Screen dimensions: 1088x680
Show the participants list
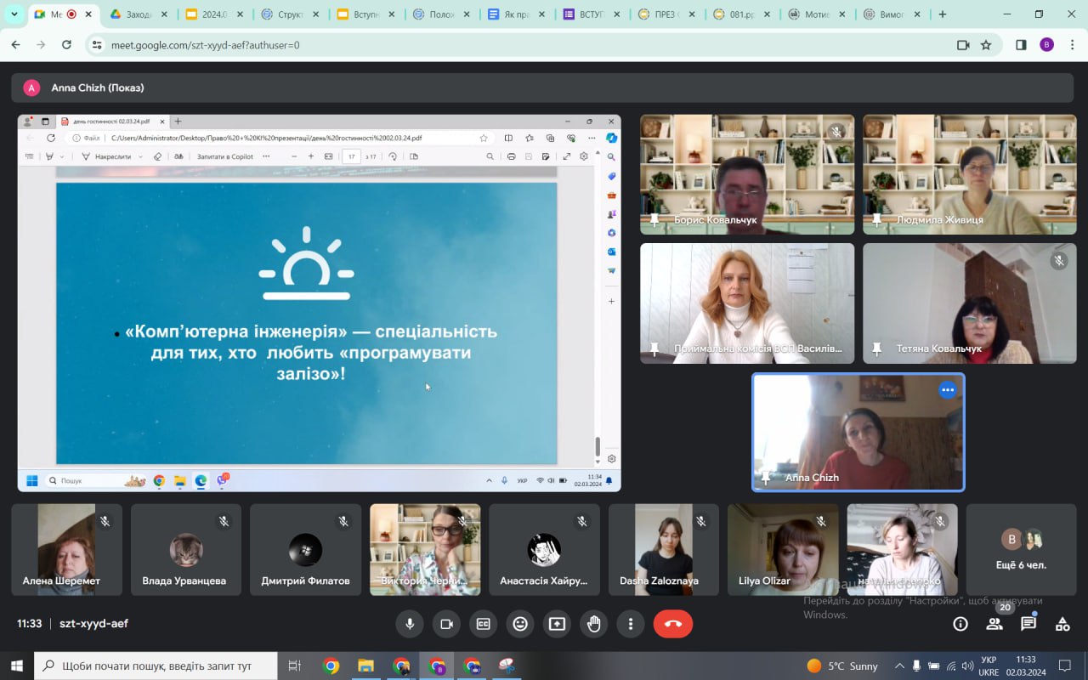994,624
